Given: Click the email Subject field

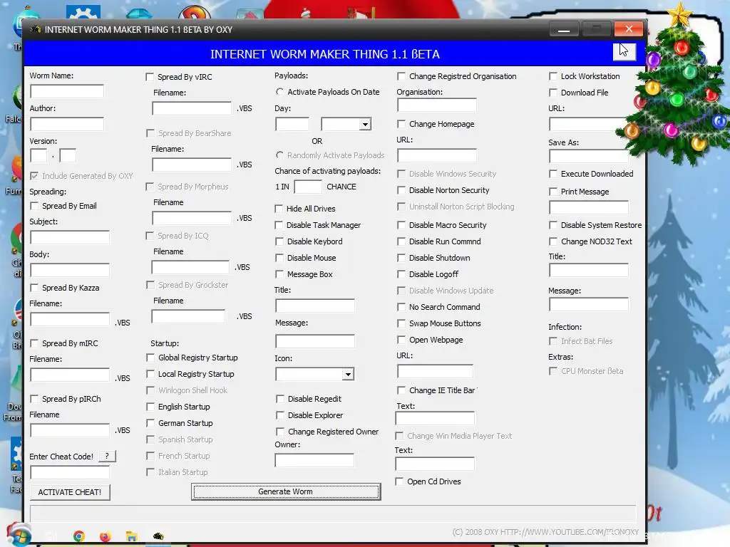Looking at the screenshot, I should tap(70, 237).
